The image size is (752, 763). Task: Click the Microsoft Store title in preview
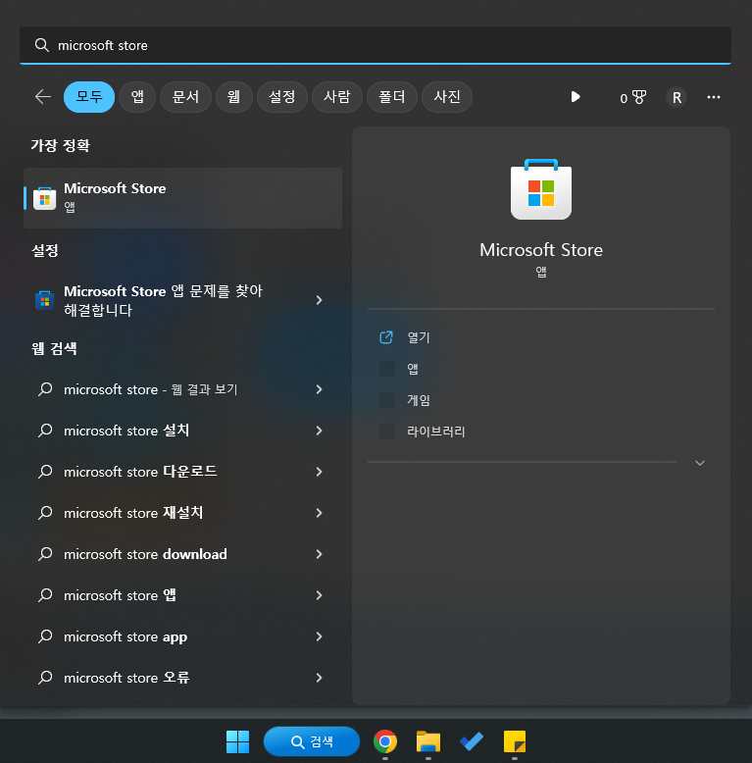click(x=541, y=250)
